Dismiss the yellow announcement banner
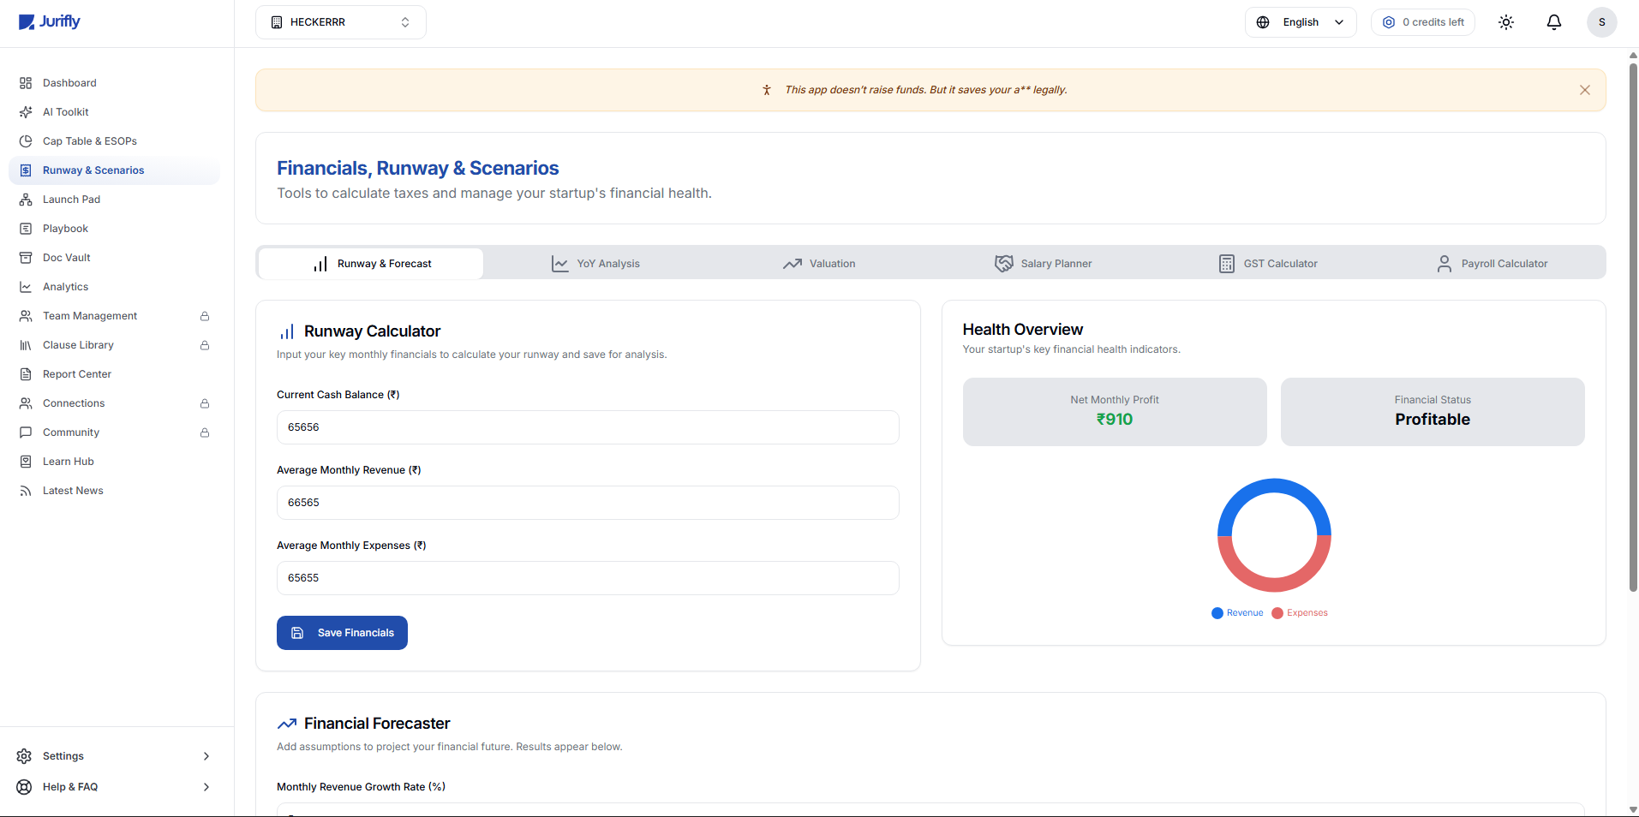 coord(1584,90)
